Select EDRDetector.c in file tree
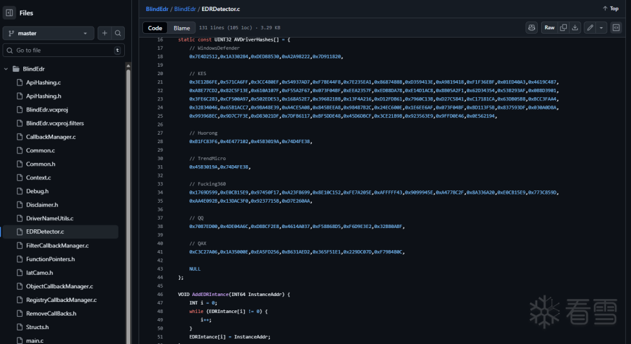This screenshot has width=631, height=344. click(60, 232)
